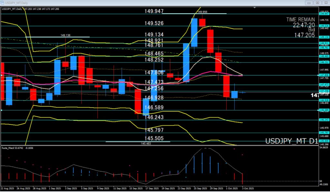
Task: Click the 149.136 swing high label
Action: pos(65,35)
